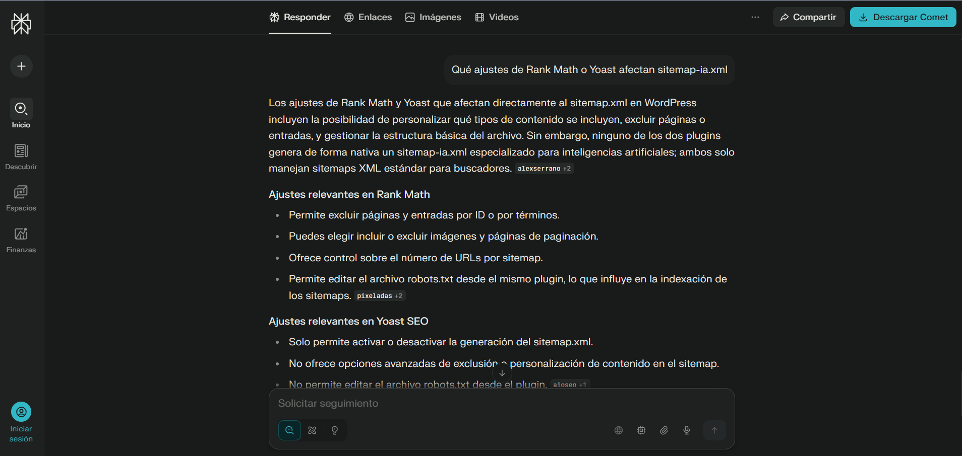Select the search mode toggle
This screenshot has width=962, height=456.
coord(290,430)
